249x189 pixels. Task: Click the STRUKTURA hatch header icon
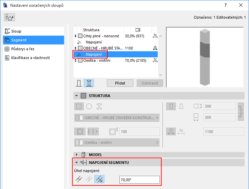(x=83, y=96)
